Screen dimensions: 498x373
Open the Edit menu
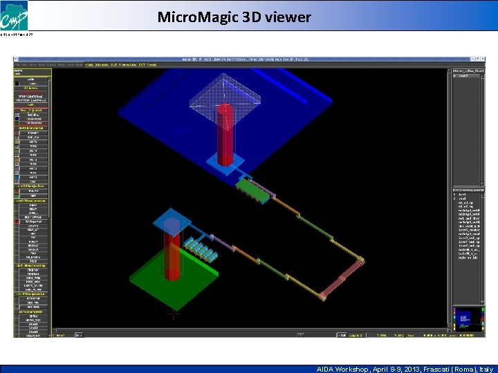25,65
